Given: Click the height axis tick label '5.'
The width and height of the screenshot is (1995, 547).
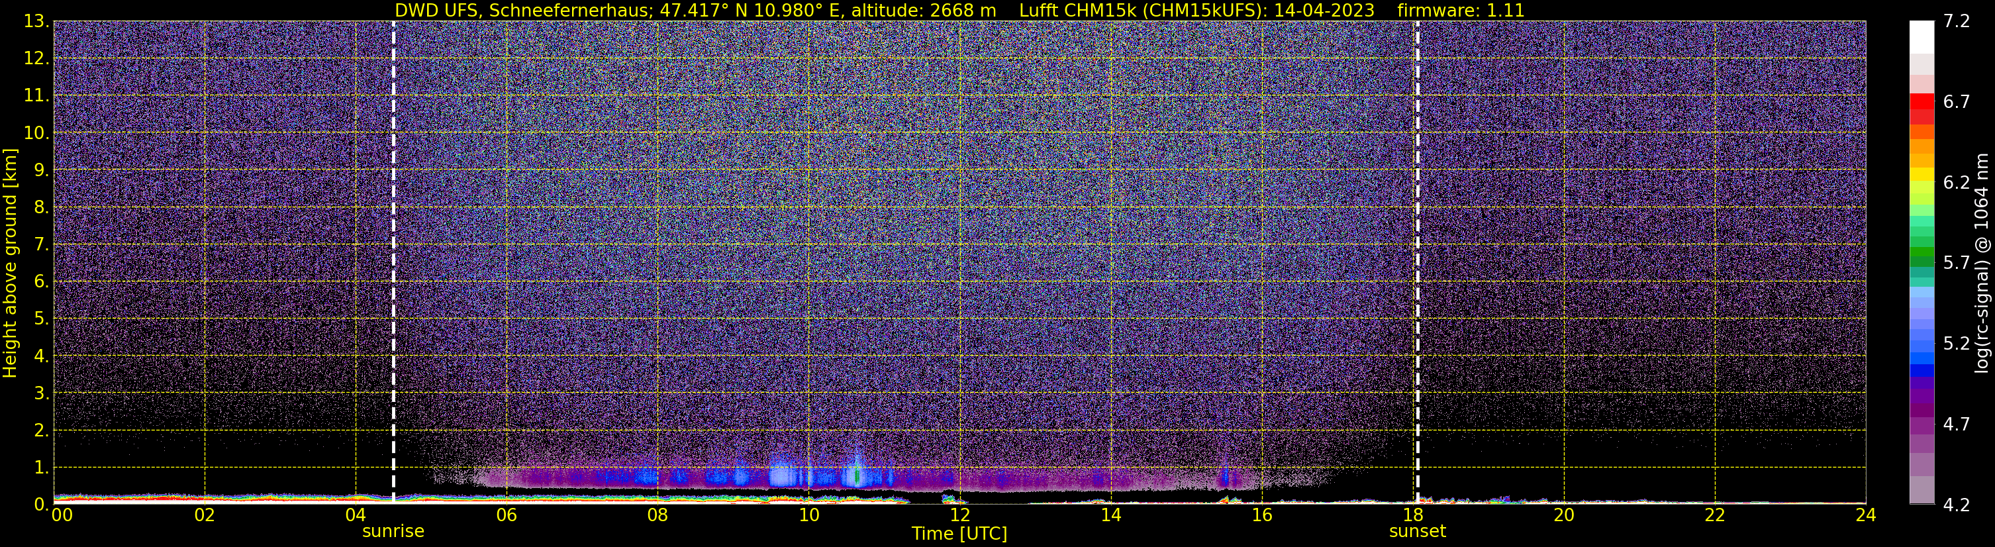Looking at the screenshot, I should pos(42,319).
